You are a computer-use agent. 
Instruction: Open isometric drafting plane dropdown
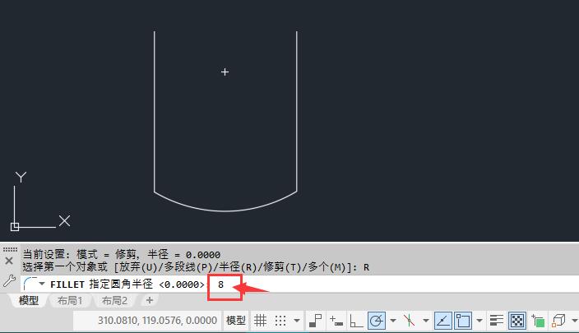tap(426, 321)
